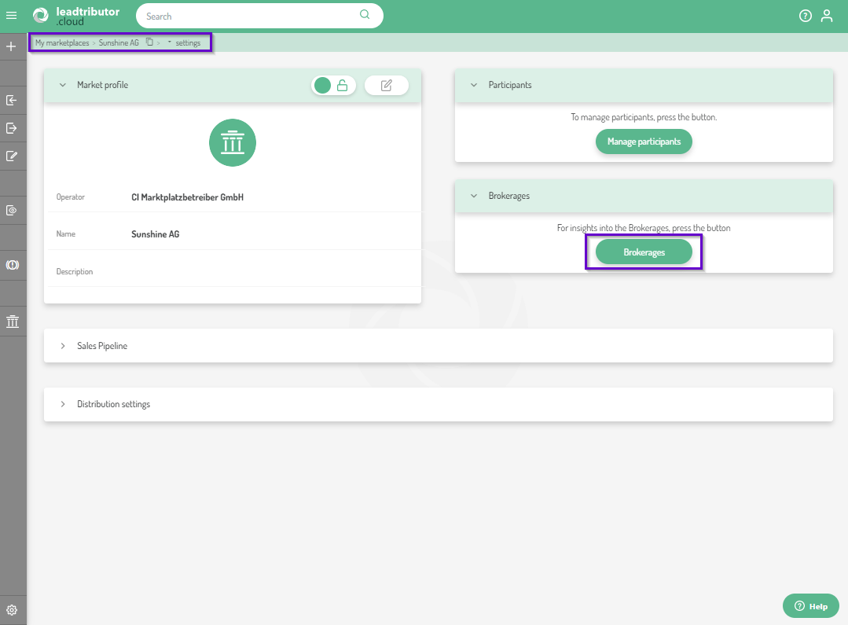Open the hamburger main menu
Screen dimensions: 848x625
[x=12, y=16]
